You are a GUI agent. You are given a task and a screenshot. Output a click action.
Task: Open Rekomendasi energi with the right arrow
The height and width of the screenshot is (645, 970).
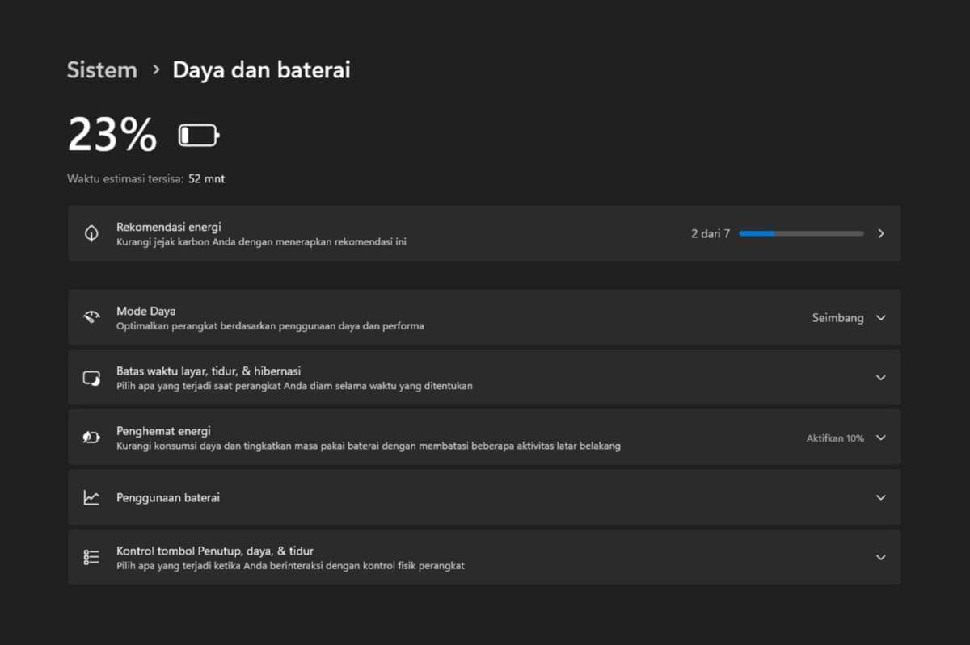pyautogui.click(x=880, y=233)
